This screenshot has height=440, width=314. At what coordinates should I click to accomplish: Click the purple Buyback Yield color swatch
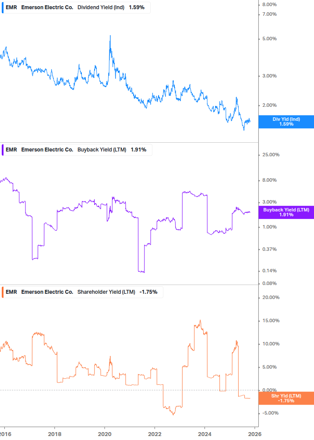point(3,150)
